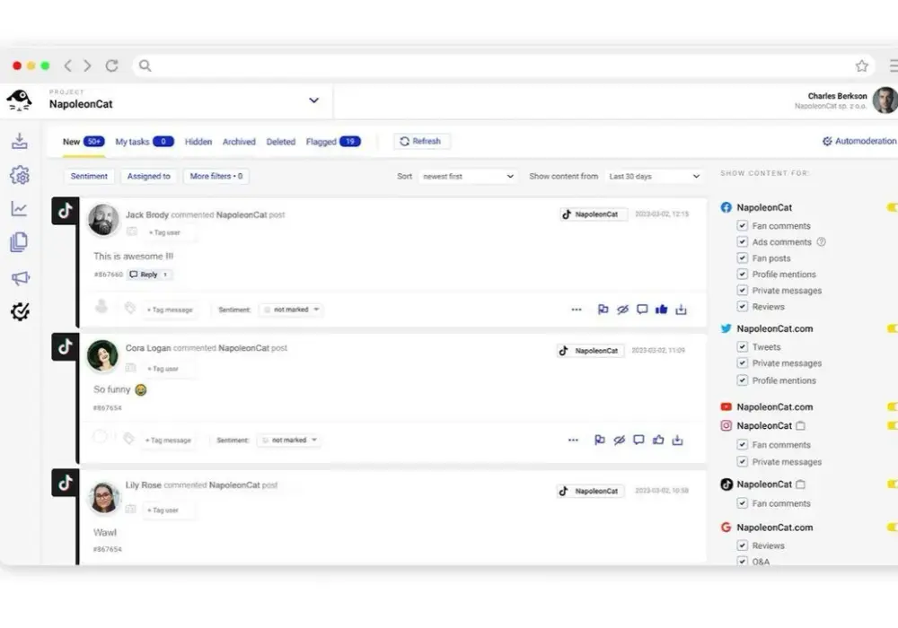The height and width of the screenshot is (628, 898).
Task: Click the browser back arrow
Action: pos(67,65)
